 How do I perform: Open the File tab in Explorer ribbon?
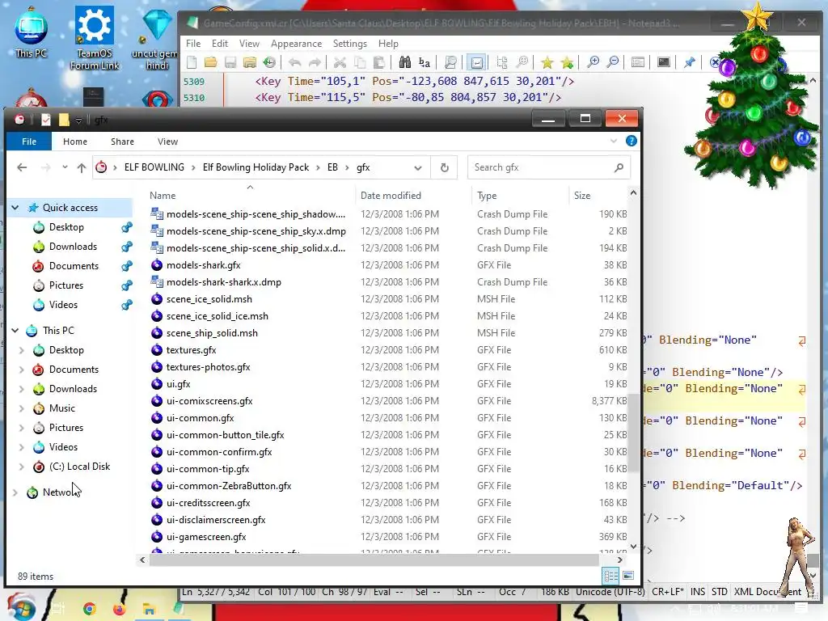(x=29, y=142)
